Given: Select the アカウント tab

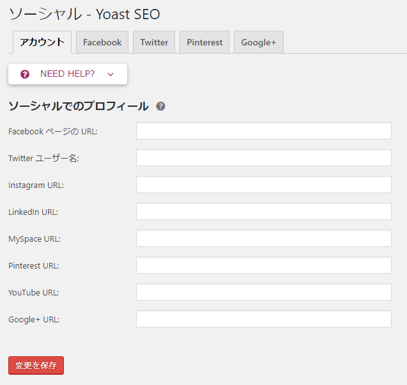Looking at the screenshot, I should point(42,42).
